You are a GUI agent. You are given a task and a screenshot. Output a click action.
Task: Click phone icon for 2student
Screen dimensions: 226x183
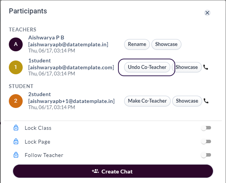click(x=206, y=101)
